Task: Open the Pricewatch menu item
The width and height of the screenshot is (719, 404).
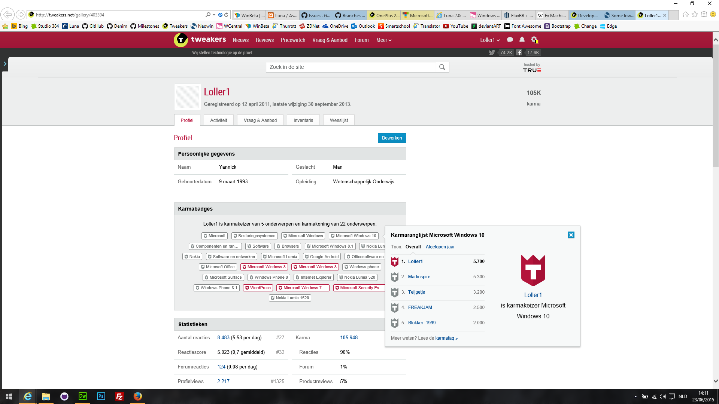Action: point(293,40)
